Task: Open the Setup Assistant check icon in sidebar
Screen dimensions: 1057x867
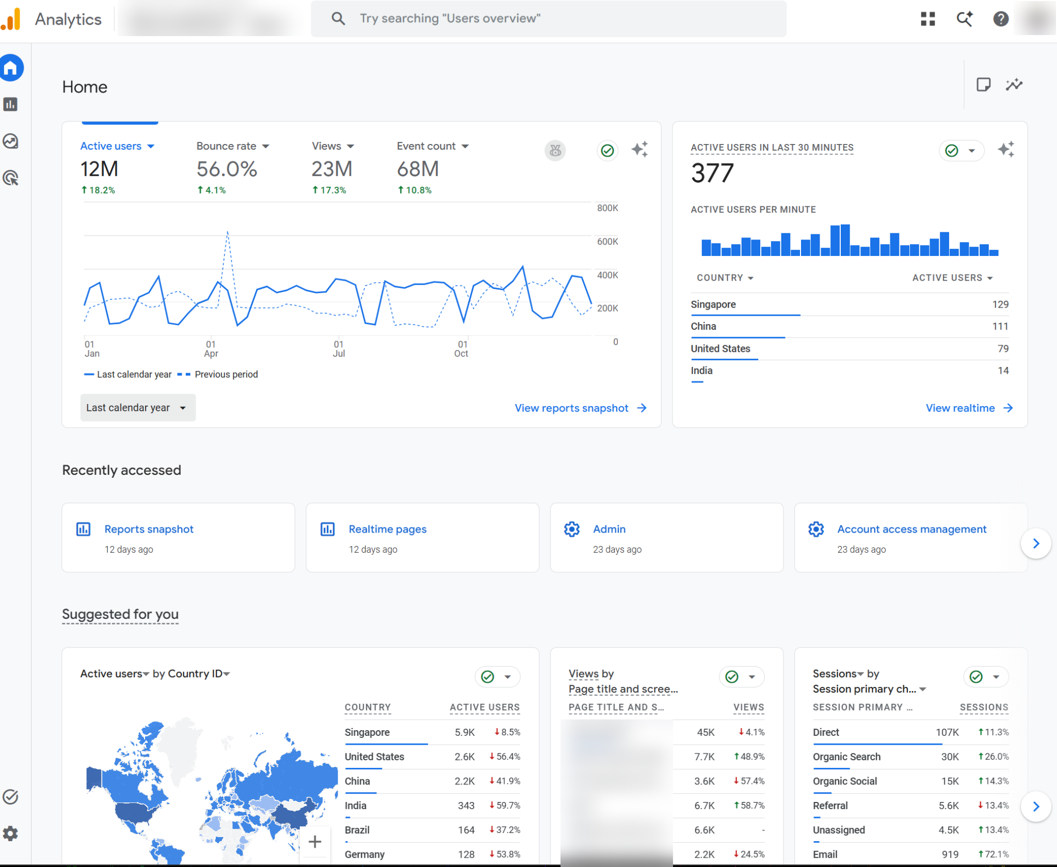Action: click(11, 797)
